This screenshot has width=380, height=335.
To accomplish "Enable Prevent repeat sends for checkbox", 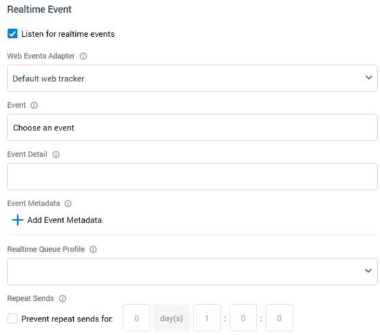I will click(x=12, y=319).
